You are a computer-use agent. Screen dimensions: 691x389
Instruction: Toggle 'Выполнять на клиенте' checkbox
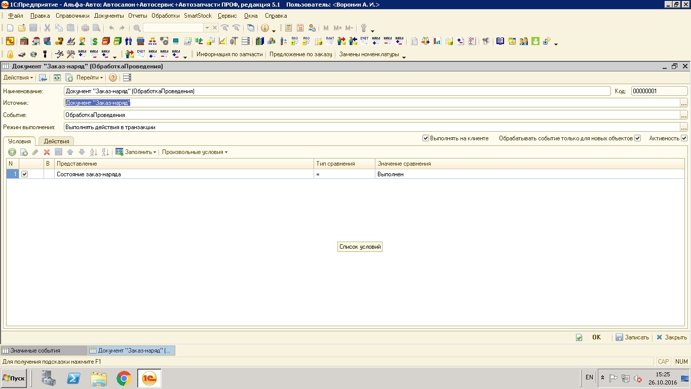click(426, 138)
